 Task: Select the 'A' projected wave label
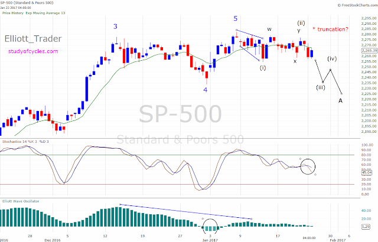(x=340, y=101)
